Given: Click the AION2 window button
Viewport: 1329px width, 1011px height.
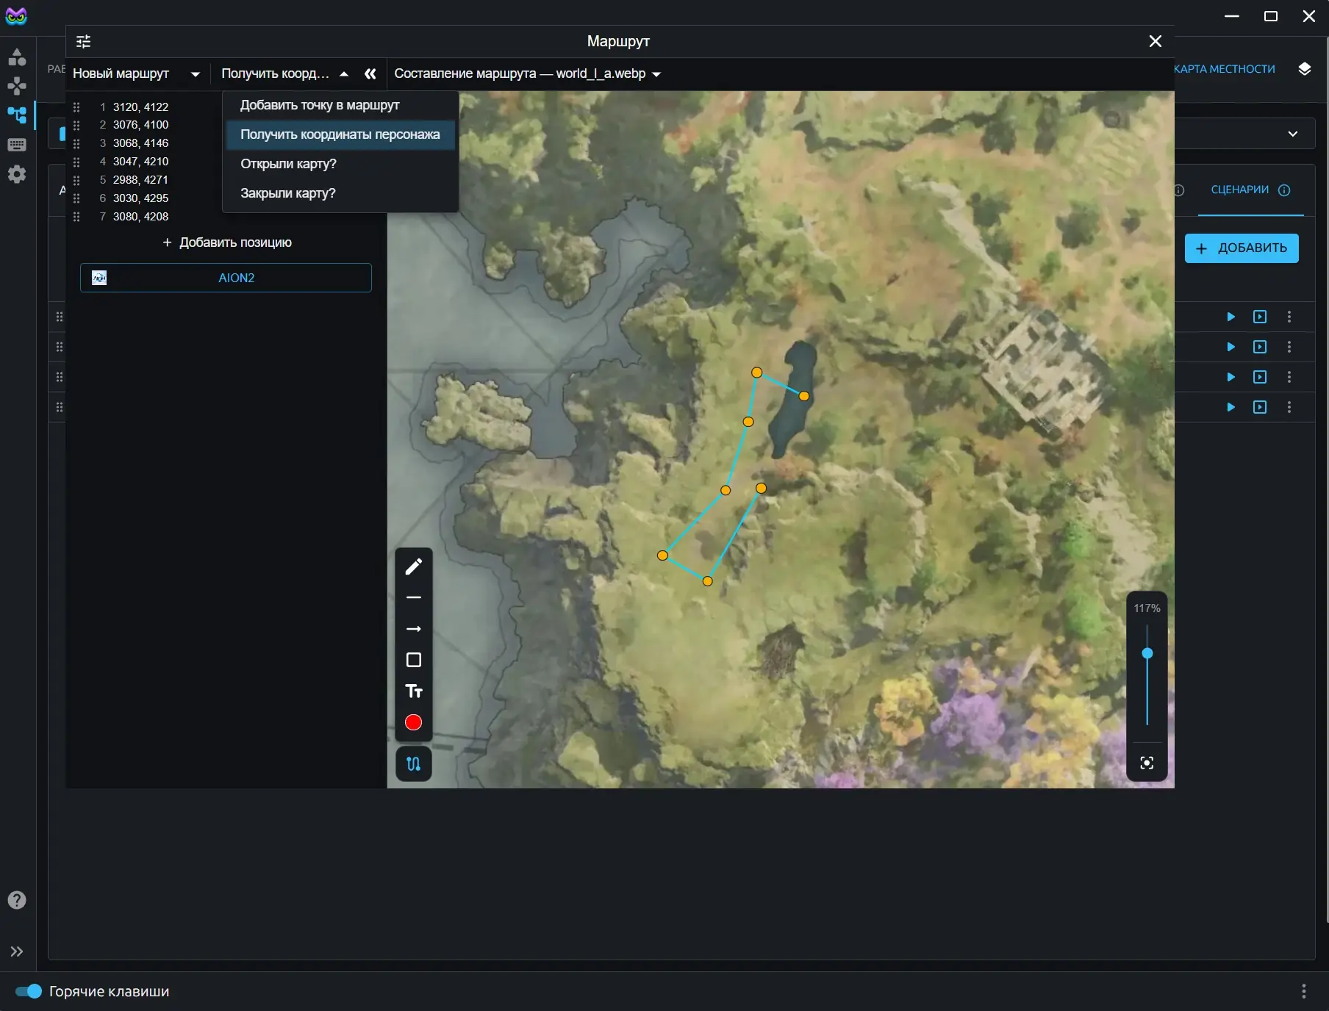Looking at the screenshot, I should pyautogui.click(x=226, y=278).
